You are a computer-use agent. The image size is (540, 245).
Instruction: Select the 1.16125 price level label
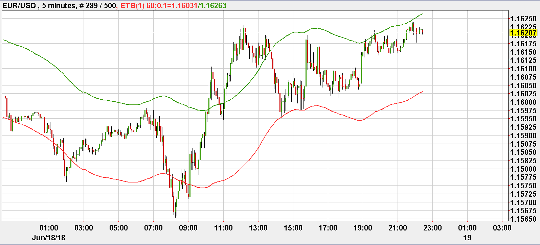(x=523, y=60)
